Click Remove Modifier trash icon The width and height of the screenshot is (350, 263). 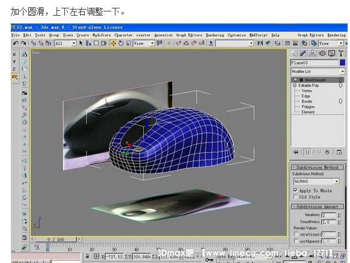[x=327, y=153]
